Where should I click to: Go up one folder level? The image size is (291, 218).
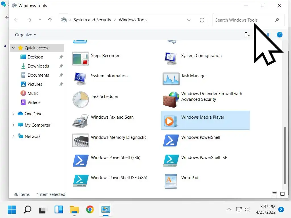coord(50,20)
